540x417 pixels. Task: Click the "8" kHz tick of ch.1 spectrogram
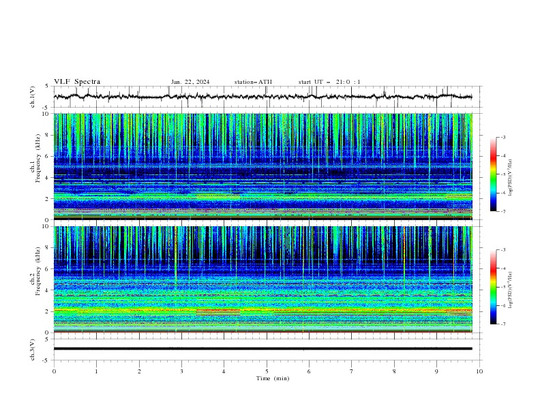tap(48, 135)
